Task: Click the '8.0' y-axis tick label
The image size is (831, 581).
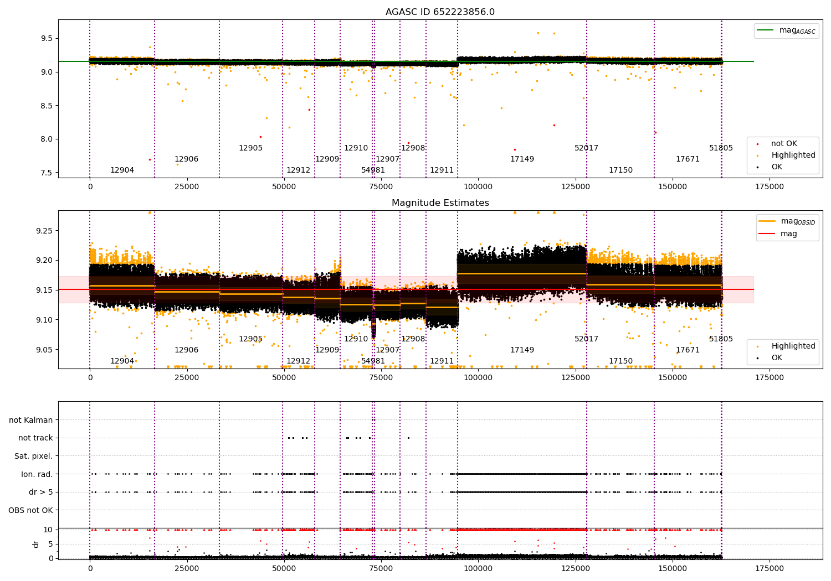Action: 47,139
